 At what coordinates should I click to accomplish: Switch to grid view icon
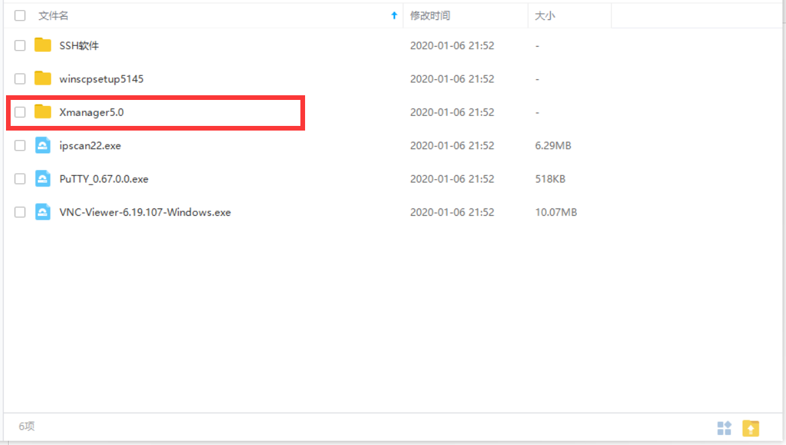724,428
